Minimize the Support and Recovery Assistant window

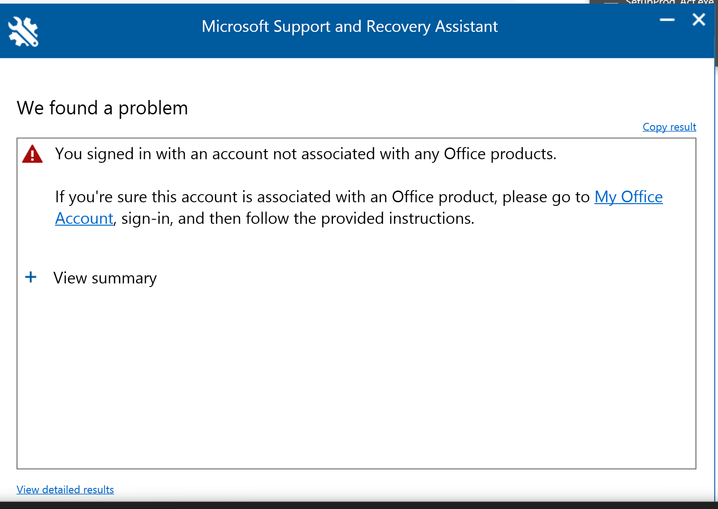point(667,20)
